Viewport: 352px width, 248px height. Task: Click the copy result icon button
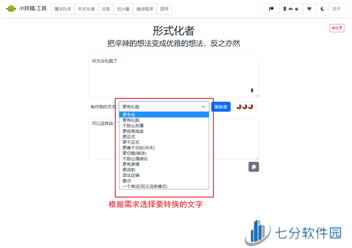(253, 167)
